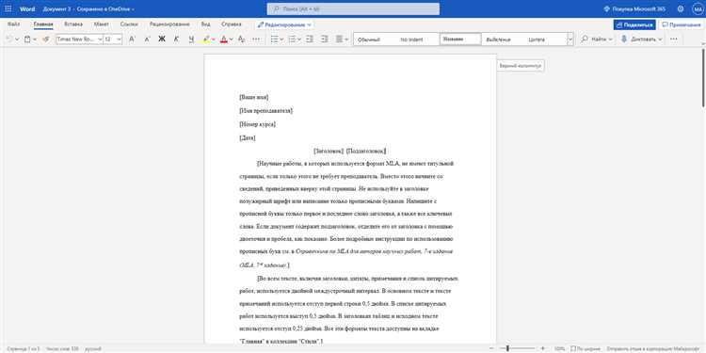Image resolution: width=706 pixels, height=353 pixels.
Task: Switch to the Макет tab
Action: point(102,24)
